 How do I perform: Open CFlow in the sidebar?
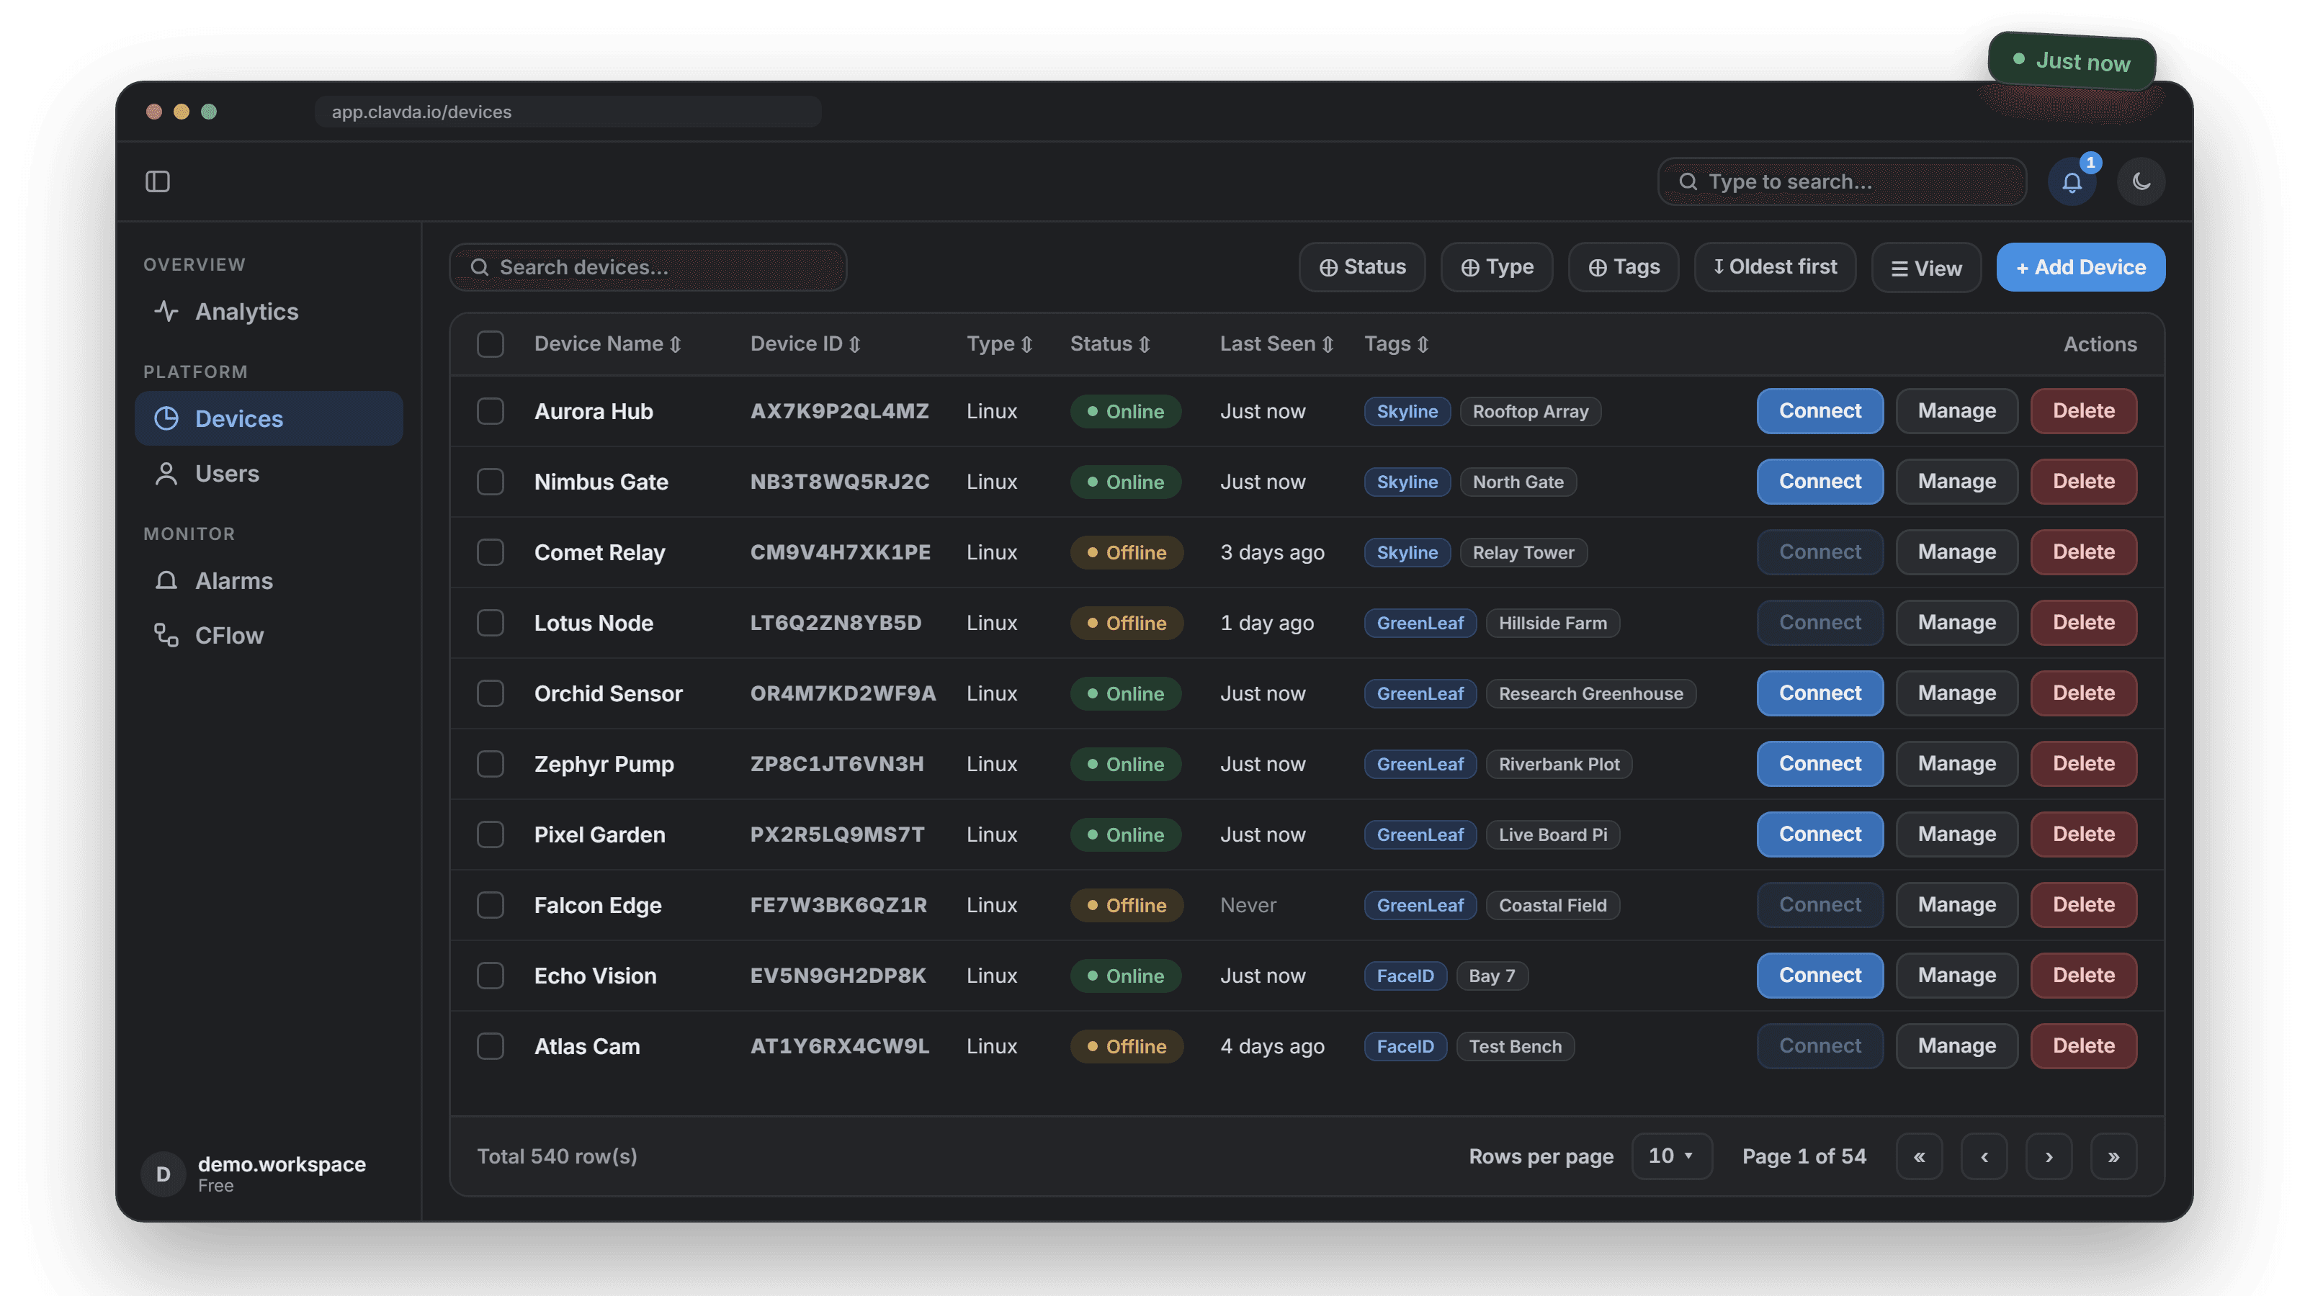pos(269,635)
